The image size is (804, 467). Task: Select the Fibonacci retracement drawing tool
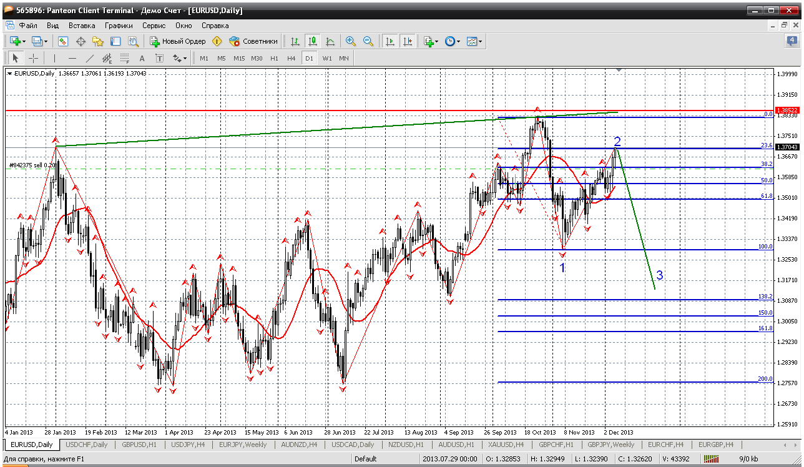click(124, 58)
